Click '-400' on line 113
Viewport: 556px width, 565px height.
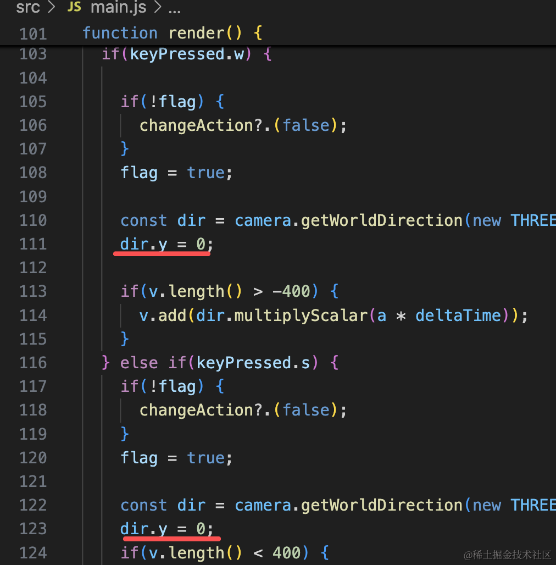tap(291, 291)
